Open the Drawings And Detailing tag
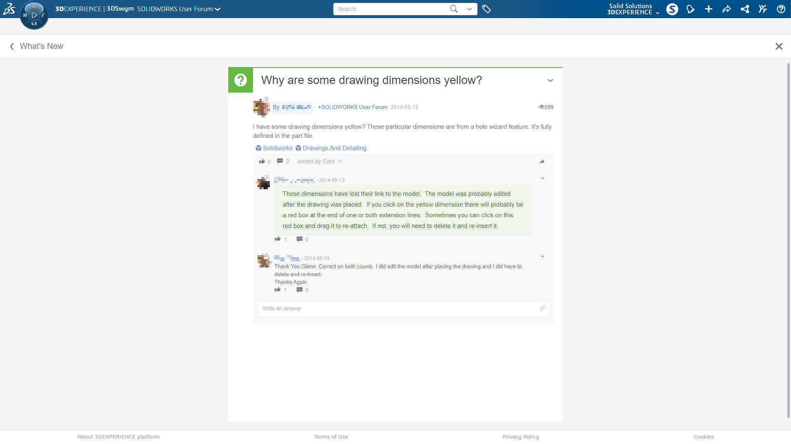 point(334,148)
